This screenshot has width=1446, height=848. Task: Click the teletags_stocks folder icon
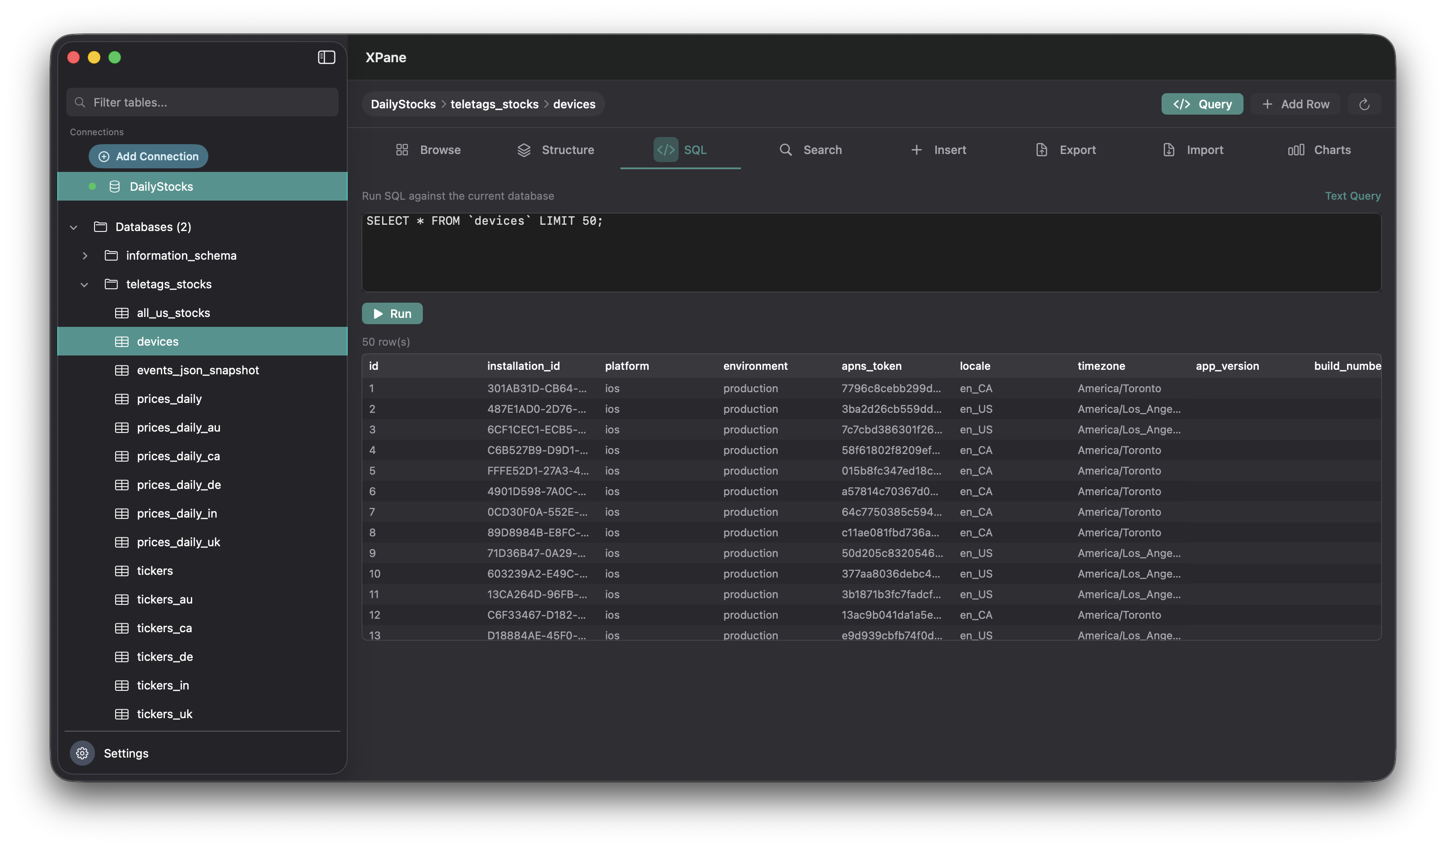(x=112, y=284)
